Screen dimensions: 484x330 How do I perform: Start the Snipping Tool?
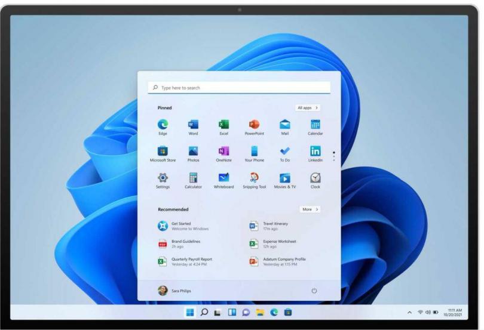pos(254,180)
